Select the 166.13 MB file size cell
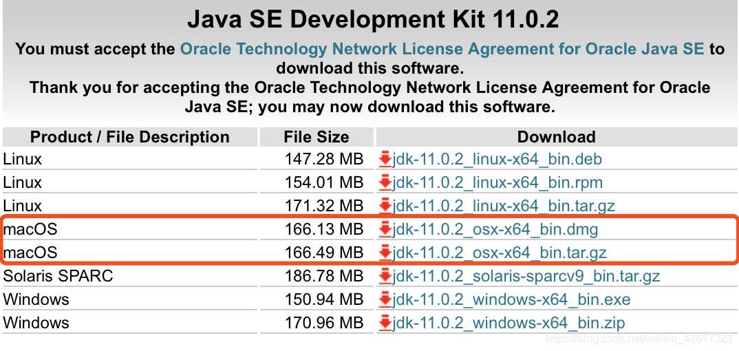Viewport: 739px width, 351px height. click(x=317, y=229)
